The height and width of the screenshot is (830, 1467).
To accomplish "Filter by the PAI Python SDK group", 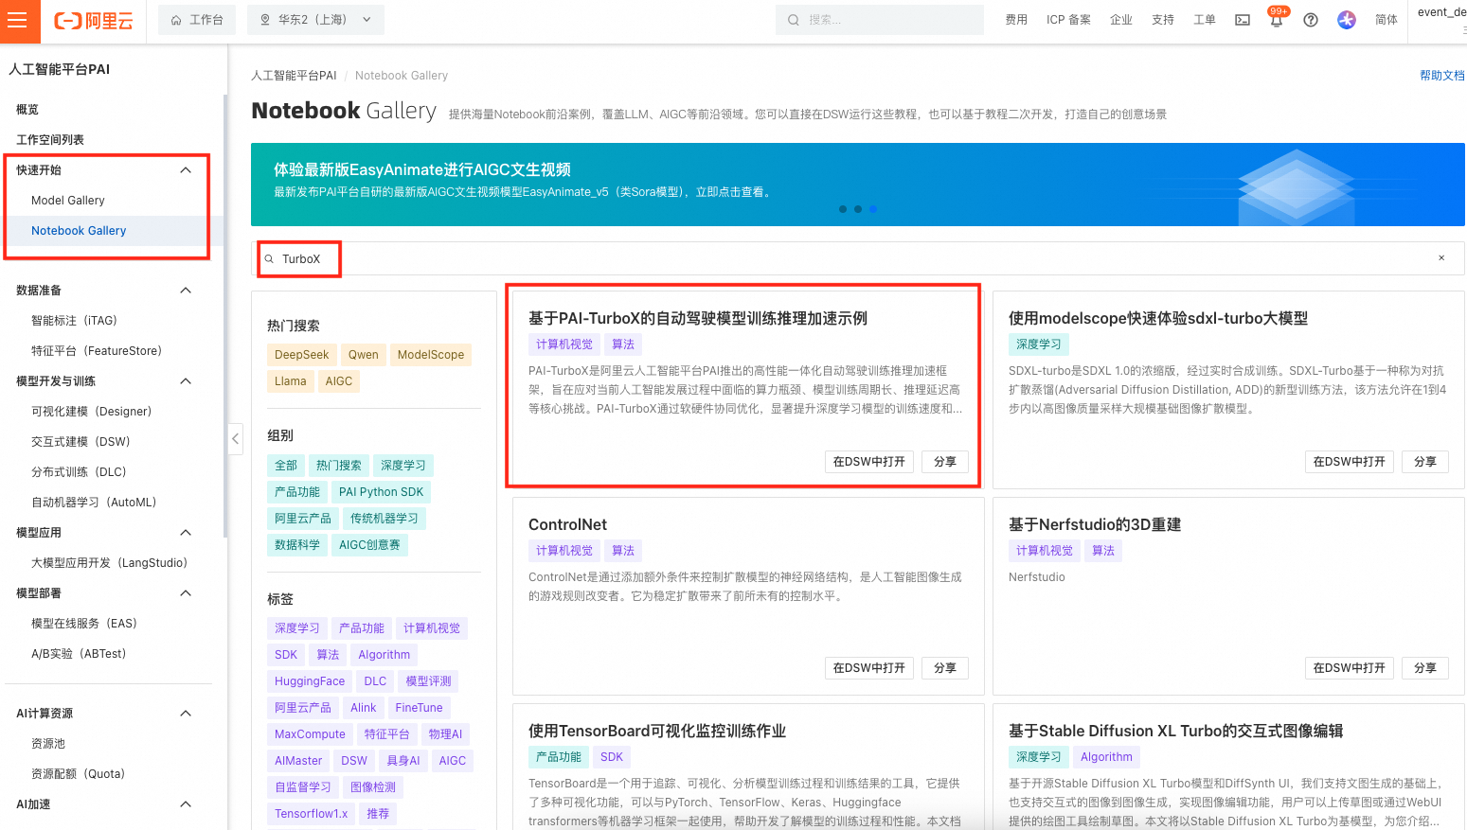I will coord(382,492).
